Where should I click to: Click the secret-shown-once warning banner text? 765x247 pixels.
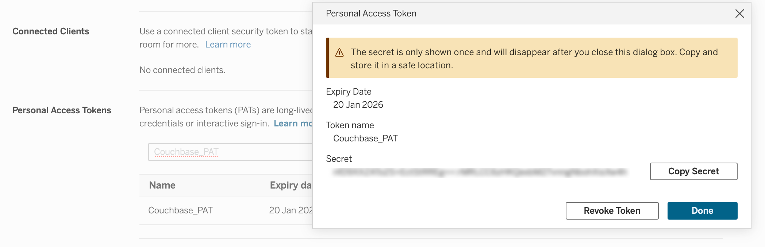(x=534, y=59)
